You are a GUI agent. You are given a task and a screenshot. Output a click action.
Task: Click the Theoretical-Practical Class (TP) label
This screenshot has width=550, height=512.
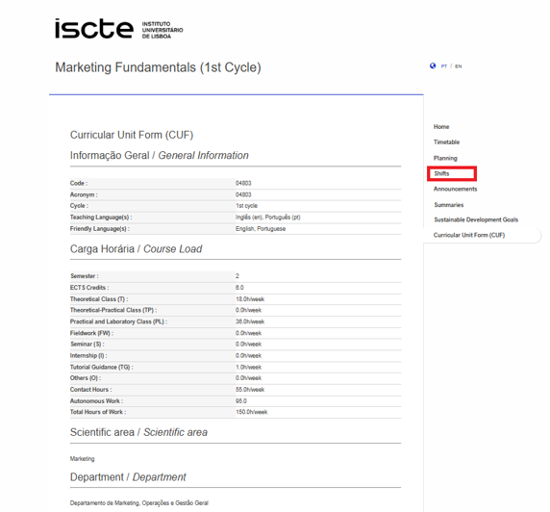[113, 311]
